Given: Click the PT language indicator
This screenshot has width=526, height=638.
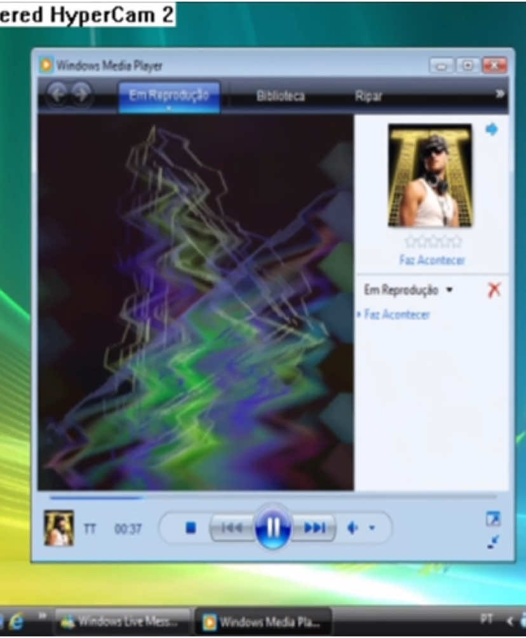Looking at the screenshot, I should click(x=487, y=619).
